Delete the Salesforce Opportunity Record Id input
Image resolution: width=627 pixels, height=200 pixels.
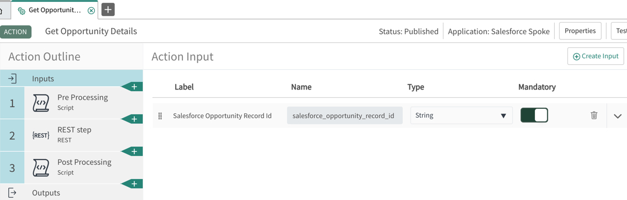pos(594,115)
